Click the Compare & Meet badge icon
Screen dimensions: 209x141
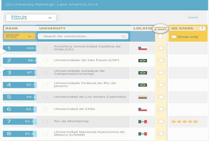tap(160, 29)
